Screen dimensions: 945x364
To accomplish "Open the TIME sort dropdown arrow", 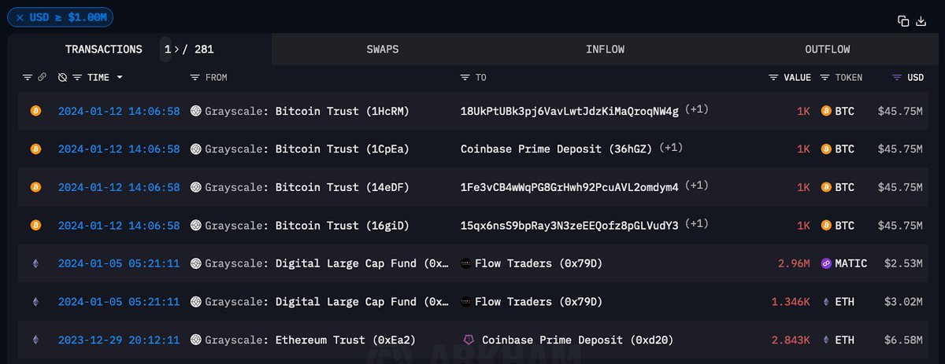I will [120, 78].
